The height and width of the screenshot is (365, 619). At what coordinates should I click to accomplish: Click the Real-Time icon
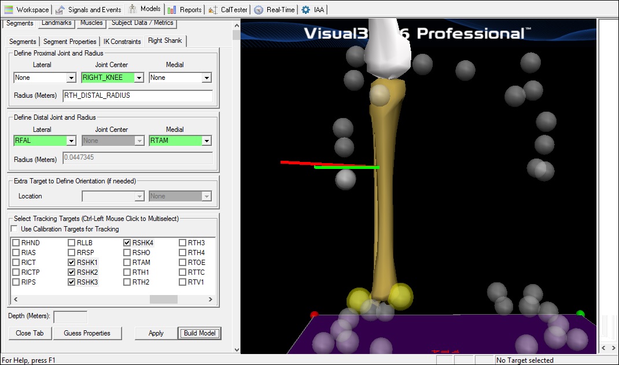tap(259, 10)
